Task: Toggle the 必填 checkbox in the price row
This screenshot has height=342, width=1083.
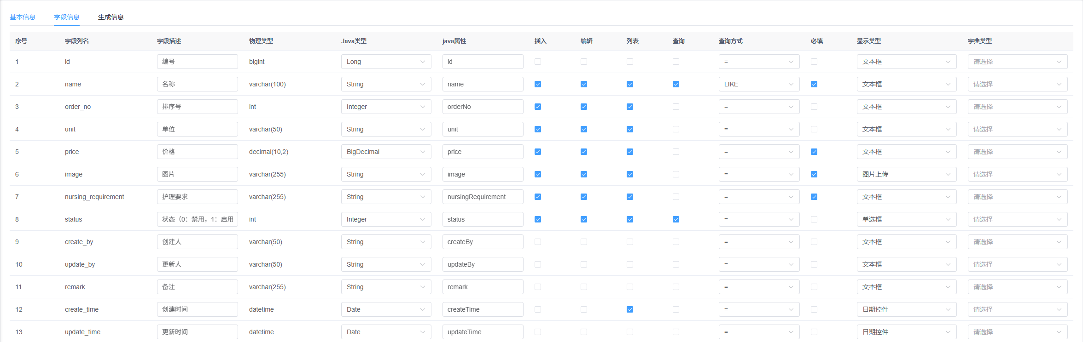Action: click(814, 152)
